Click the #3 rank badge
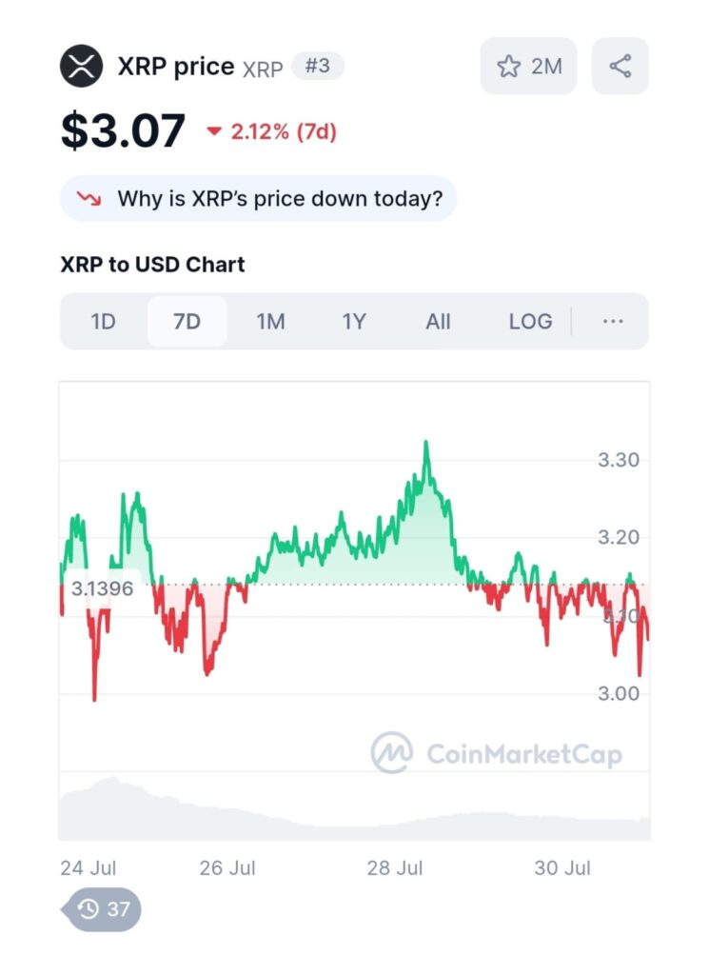This screenshot has width=709, height=975. tap(317, 66)
